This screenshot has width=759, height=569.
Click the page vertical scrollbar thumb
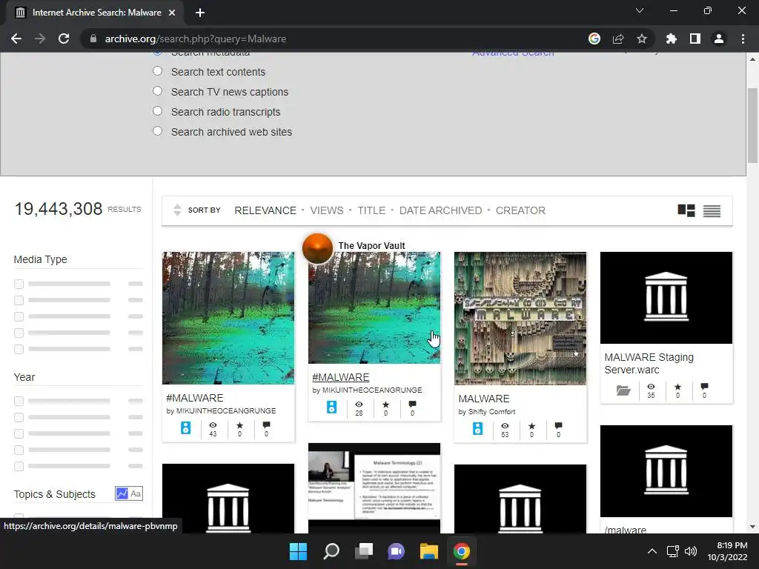pyautogui.click(x=752, y=126)
